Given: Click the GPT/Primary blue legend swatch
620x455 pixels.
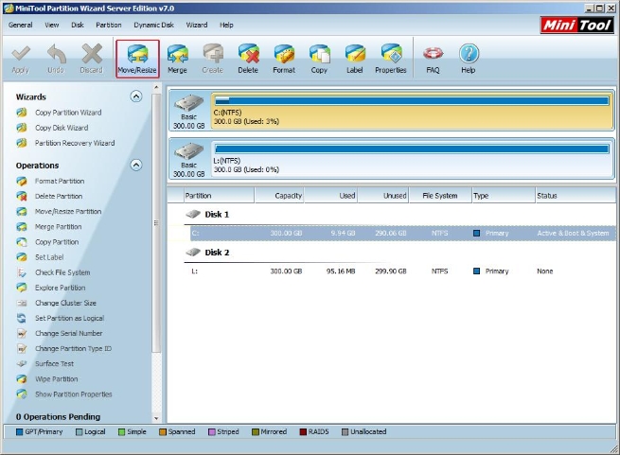Looking at the screenshot, I should [19, 432].
